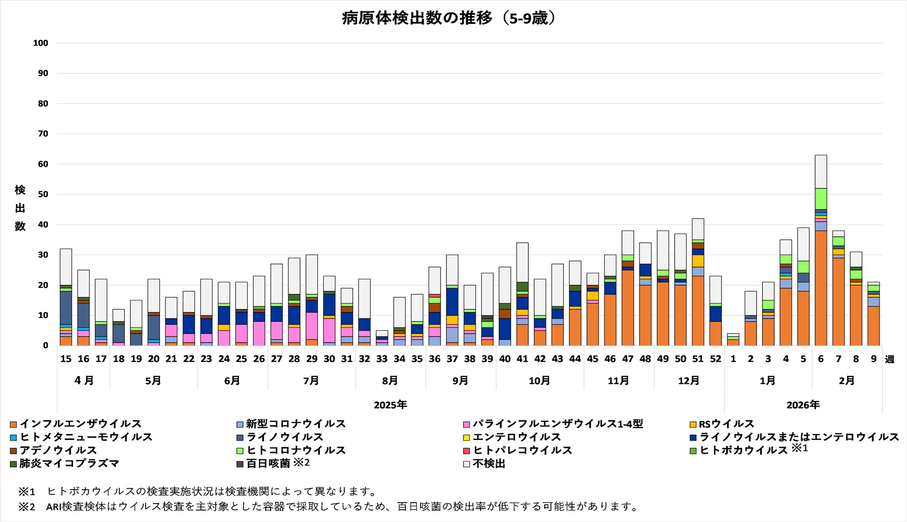This screenshot has height=522, width=907.
Task: Click the 百日咳菌 legend label
Action: (268, 463)
